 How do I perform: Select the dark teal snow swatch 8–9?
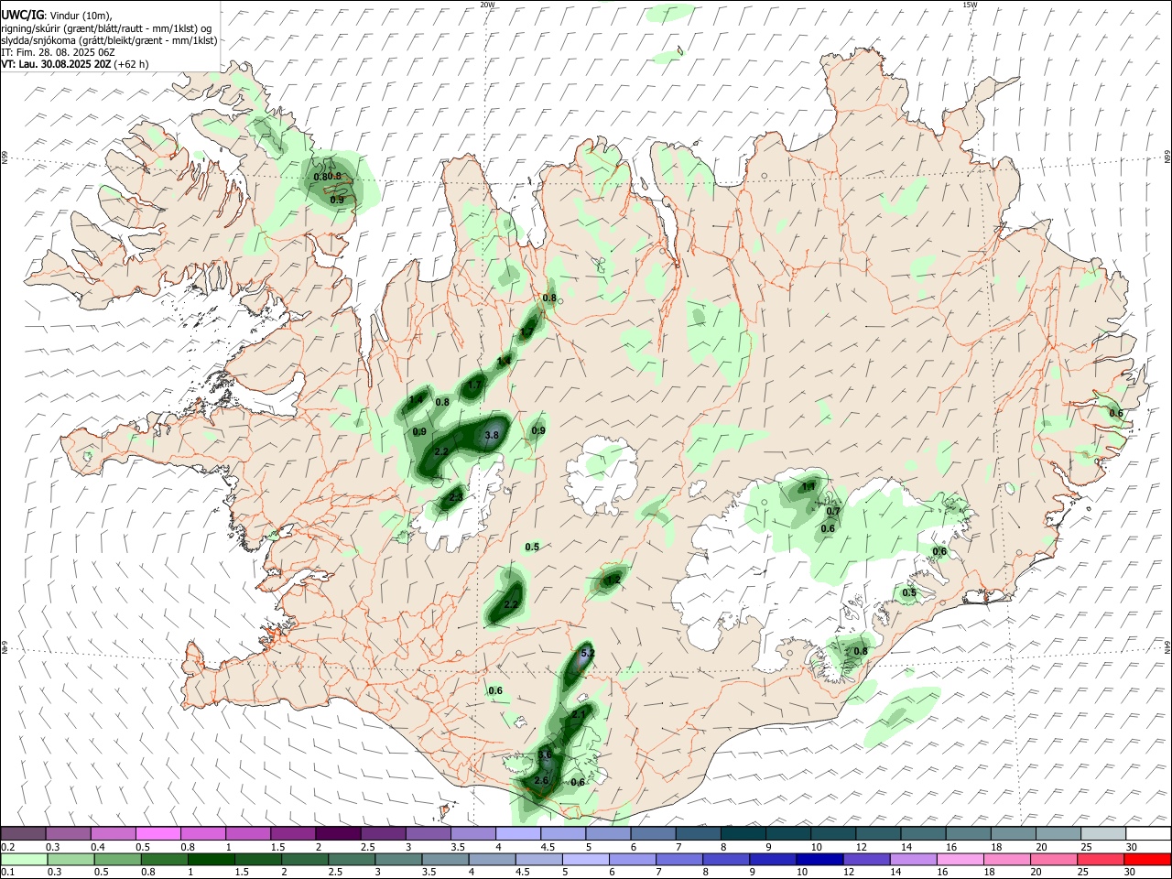[x=743, y=833]
